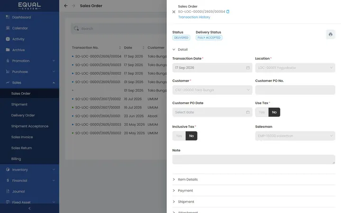Click the Promotion sidebar icon
Viewport: 341px width, 213px height.
click(x=8, y=61)
